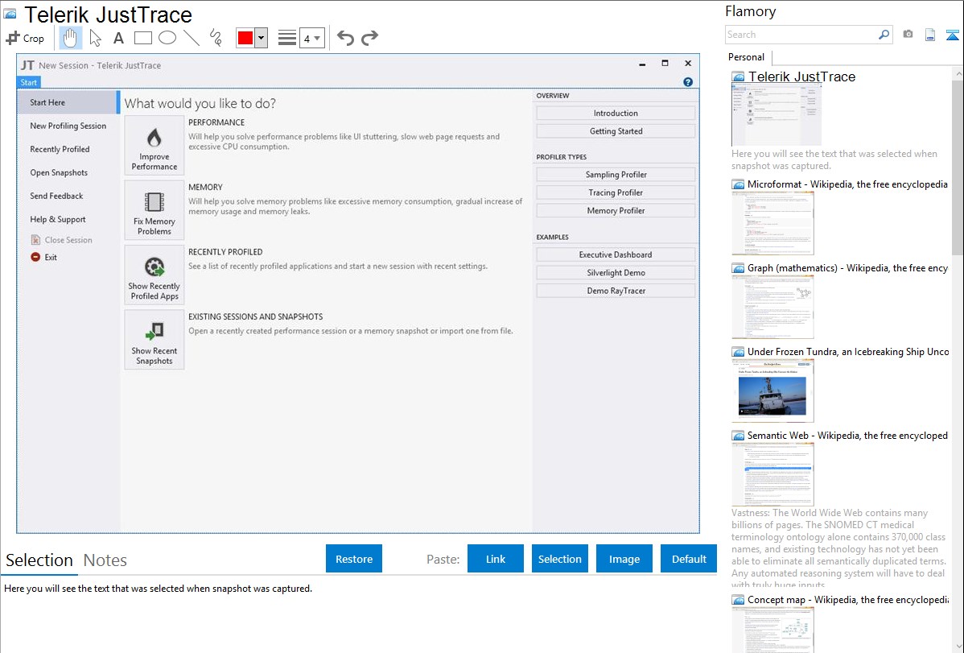Undo the last annotation
Image resolution: width=964 pixels, height=653 pixels.
point(345,38)
